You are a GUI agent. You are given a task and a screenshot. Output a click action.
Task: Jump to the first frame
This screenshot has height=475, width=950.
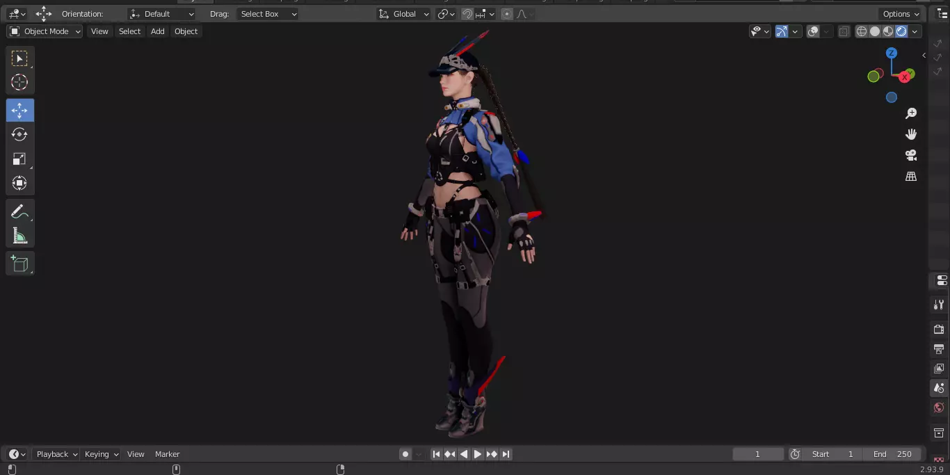point(436,454)
